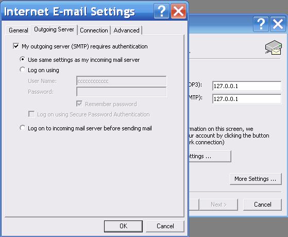Click the help question mark in Internet E-mail Settings
The height and width of the screenshot is (237, 288).
tap(161, 11)
